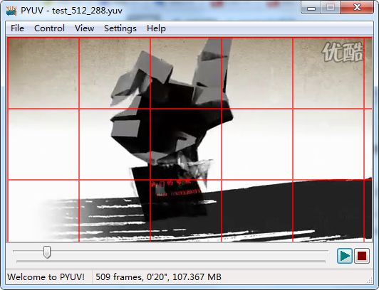Viewport: 379px width, 290px height.
Task: Click the 'Welcome to PYUV!' status text
Action: [x=46, y=276]
